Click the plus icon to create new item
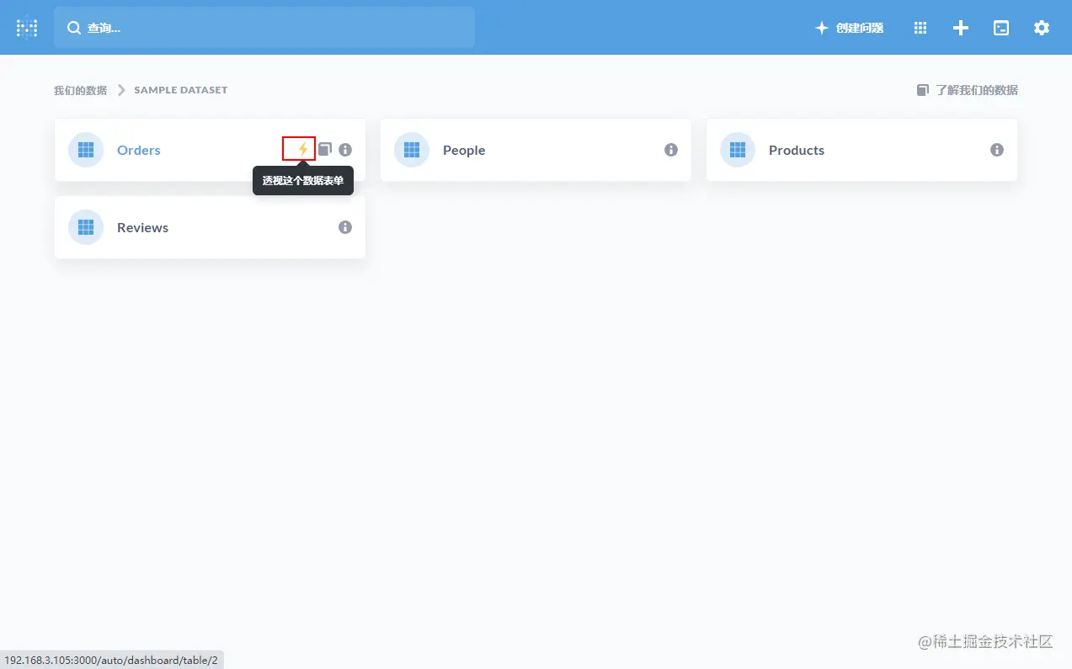Screen dimensions: 1072x669 [x=961, y=28]
